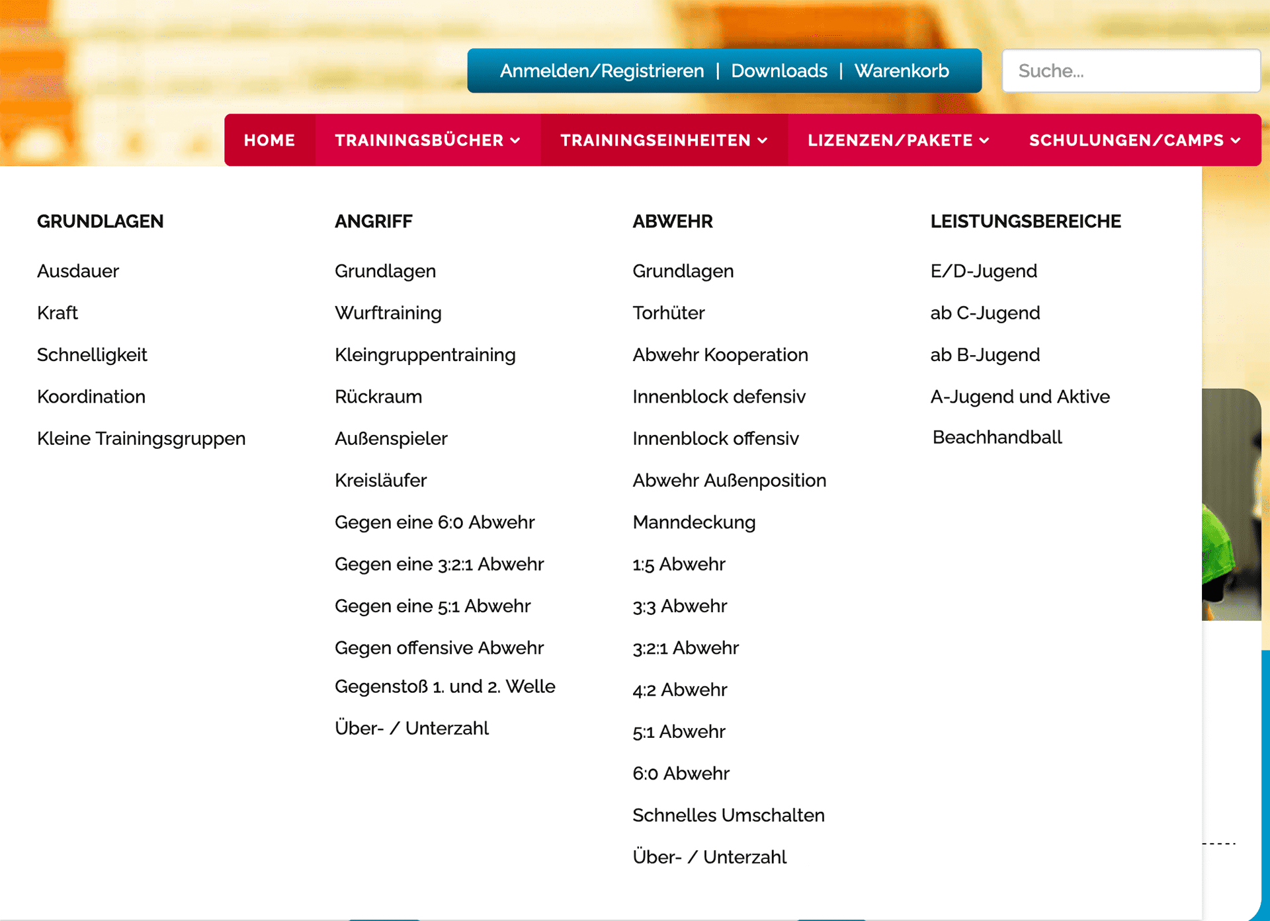Expand the TRAININGSBÜCHER menu chevron
This screenshot has width=1270, height=921.
(x=515, y=141)
